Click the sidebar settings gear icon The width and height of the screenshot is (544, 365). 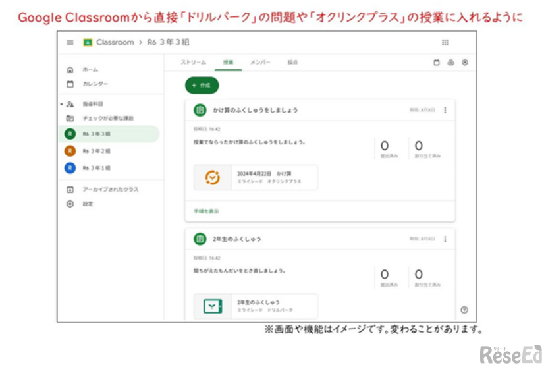point(70,204)
